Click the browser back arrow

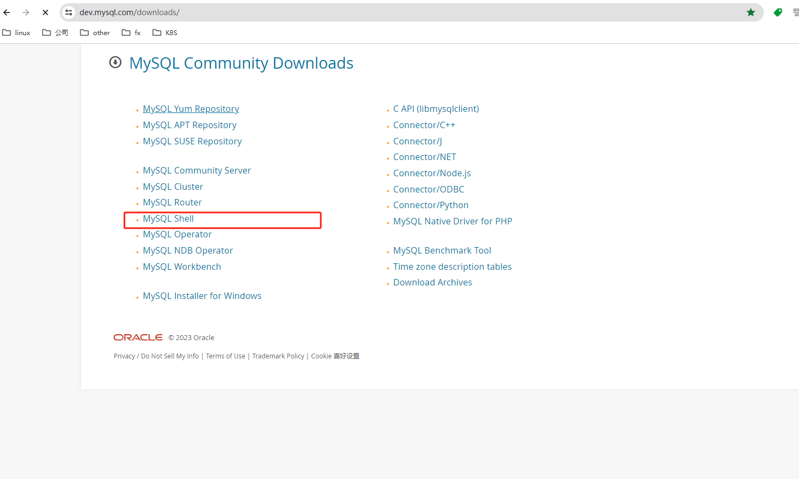[x=6, y=12]
